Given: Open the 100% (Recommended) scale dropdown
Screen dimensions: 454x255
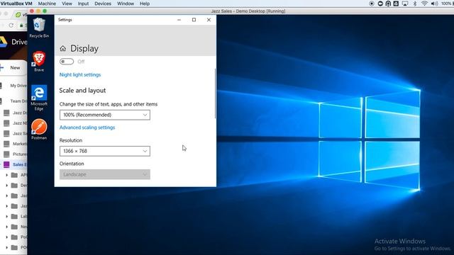Looking at the screenshot, I should [x=105, y=115].
